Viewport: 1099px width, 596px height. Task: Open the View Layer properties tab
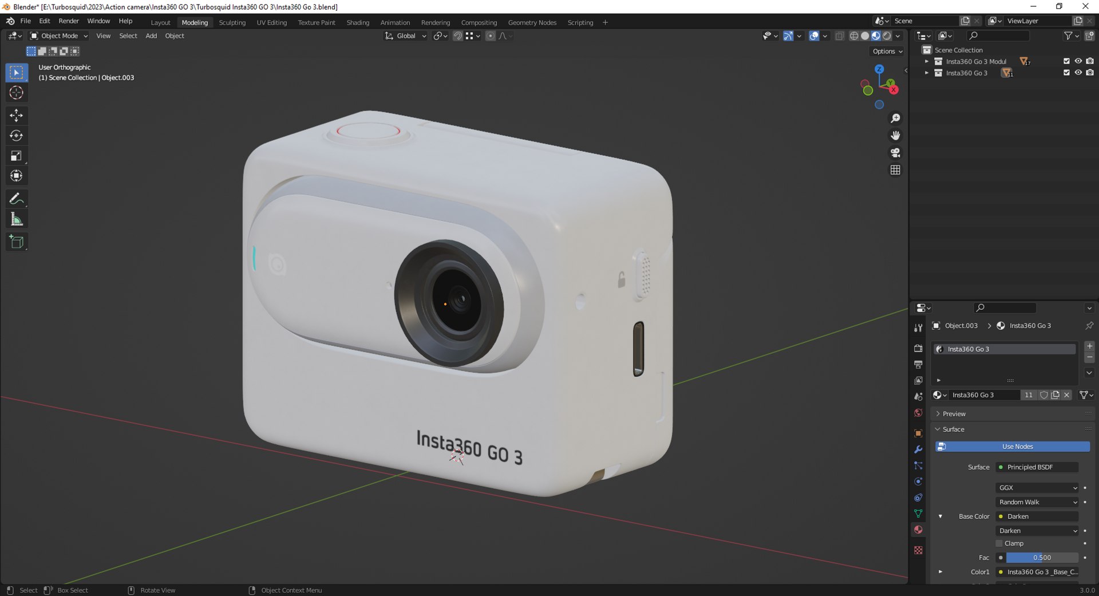point(918,380)
